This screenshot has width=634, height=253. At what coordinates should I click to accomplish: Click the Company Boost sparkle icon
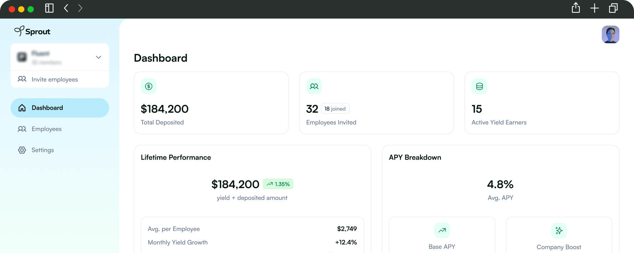(x=558, y=230)
